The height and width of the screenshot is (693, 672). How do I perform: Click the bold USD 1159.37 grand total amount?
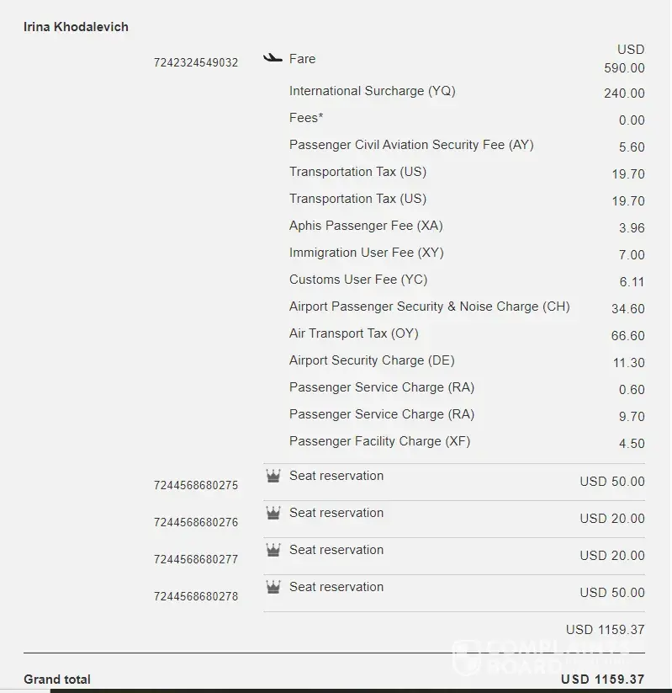tap(602, 680)
